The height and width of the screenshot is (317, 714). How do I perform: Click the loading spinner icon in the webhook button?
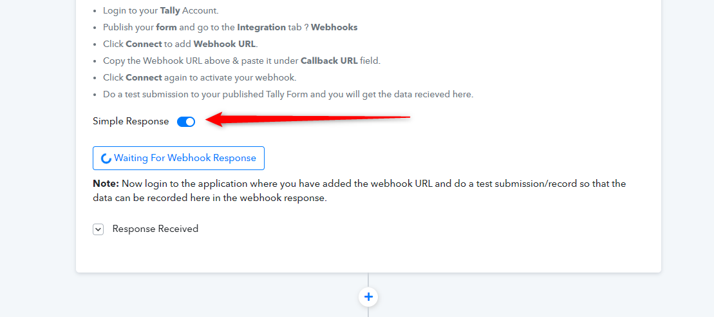point(106,158)
